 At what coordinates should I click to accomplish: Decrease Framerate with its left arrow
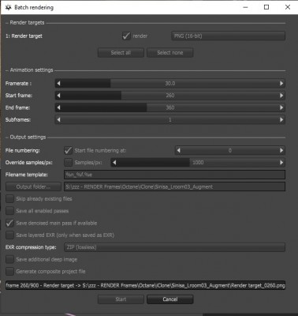[58, 84]
